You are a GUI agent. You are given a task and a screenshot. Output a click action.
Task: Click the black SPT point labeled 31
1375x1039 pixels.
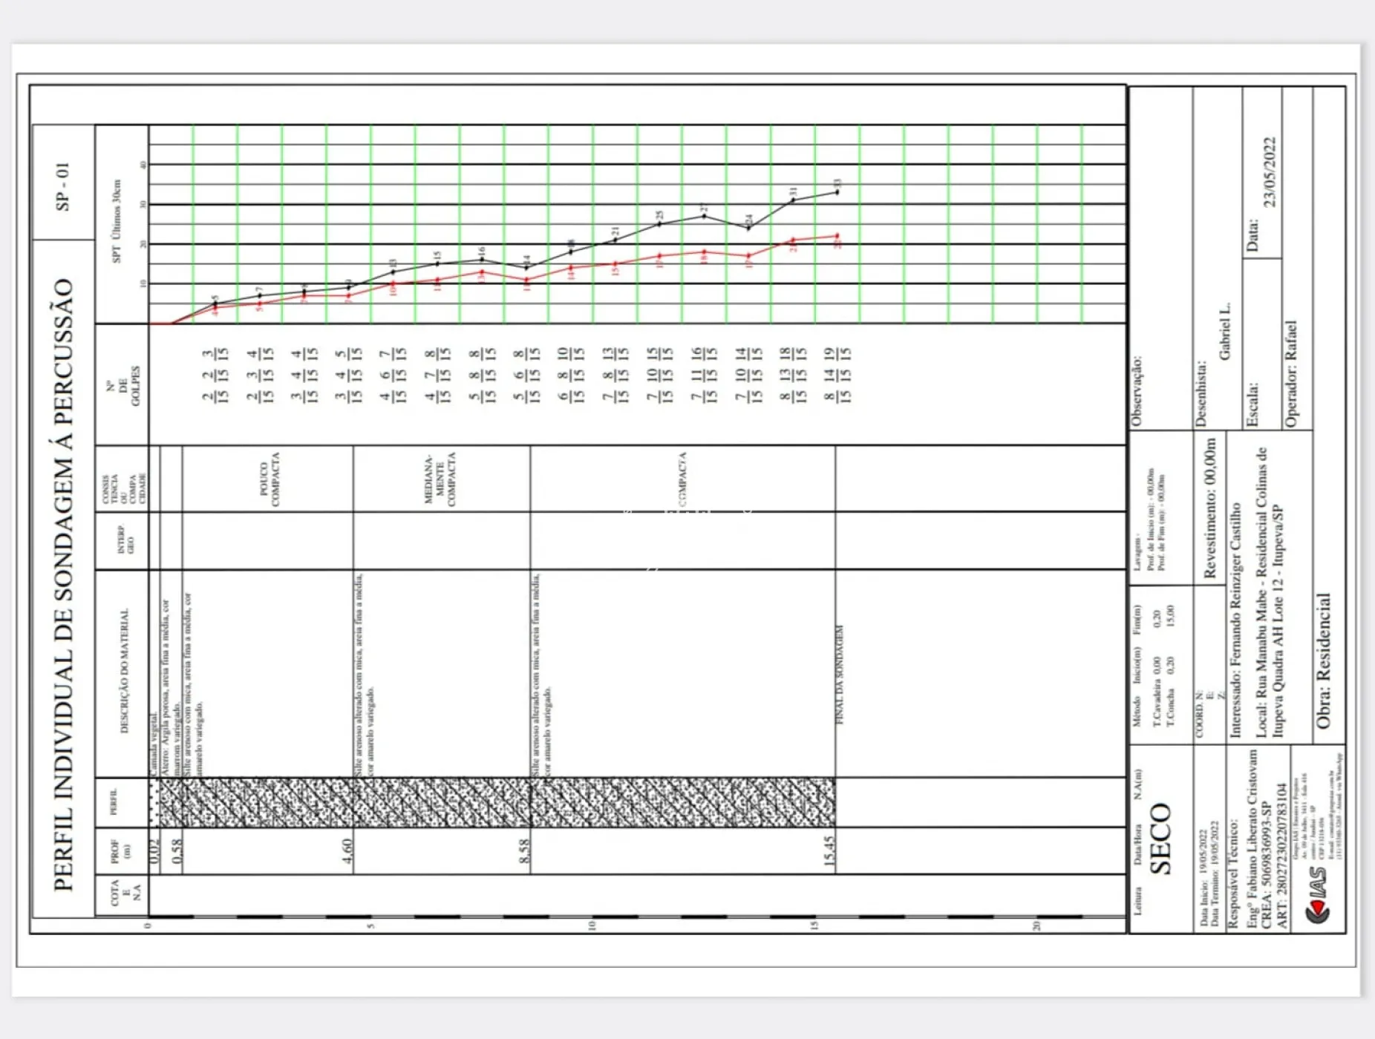tap(793, 200)
